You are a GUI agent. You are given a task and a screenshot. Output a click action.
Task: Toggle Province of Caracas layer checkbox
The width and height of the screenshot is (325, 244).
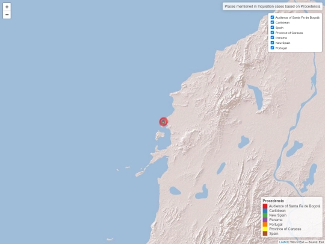(x=273, y=33)
